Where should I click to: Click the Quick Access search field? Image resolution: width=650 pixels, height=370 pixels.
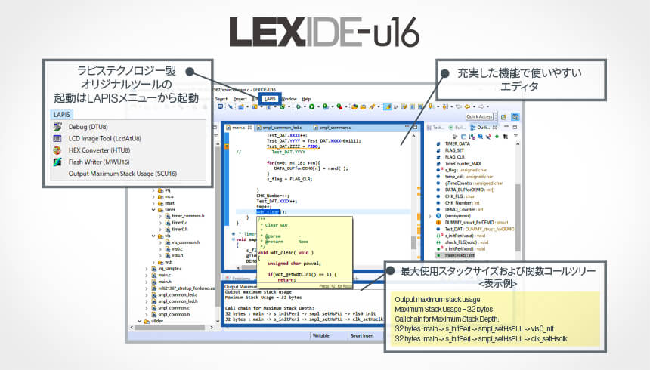[479, 117]
